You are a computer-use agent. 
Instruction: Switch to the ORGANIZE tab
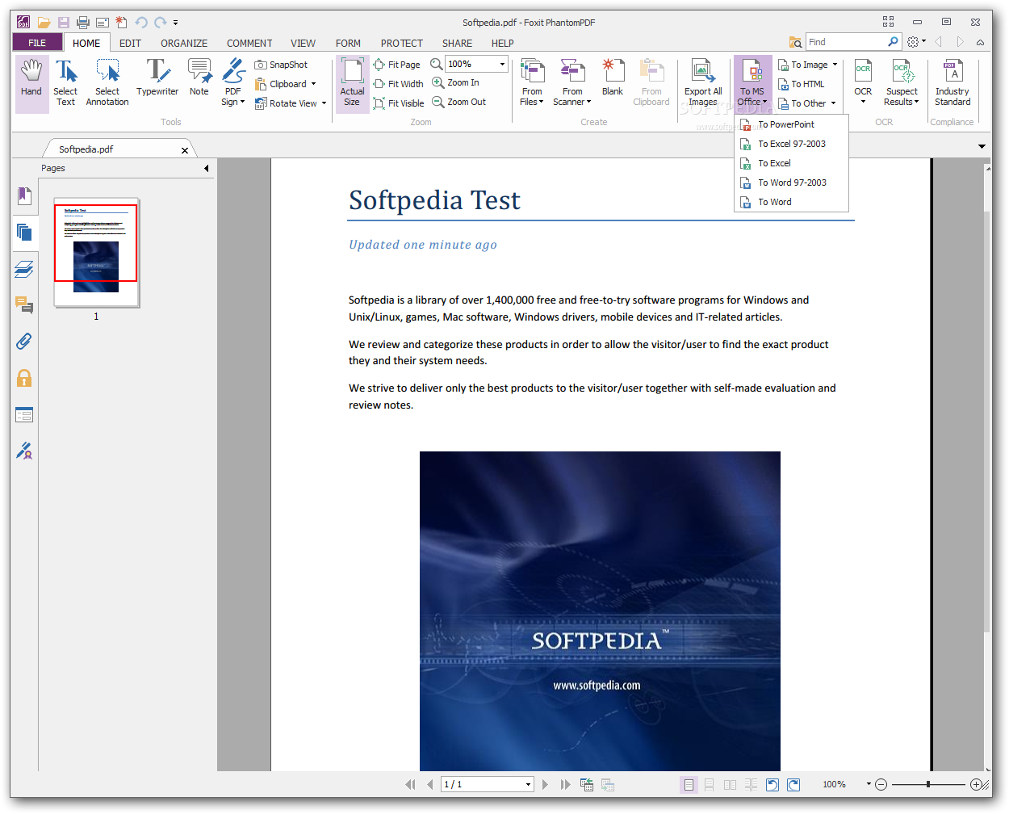point(184,44)
